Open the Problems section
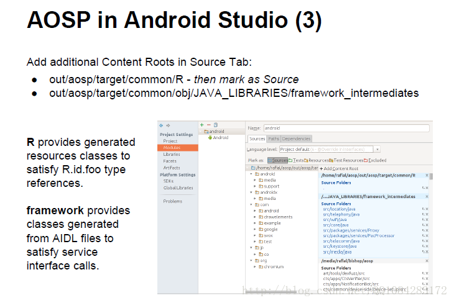The width and height of the screenshot is (454, 303). 172,201
